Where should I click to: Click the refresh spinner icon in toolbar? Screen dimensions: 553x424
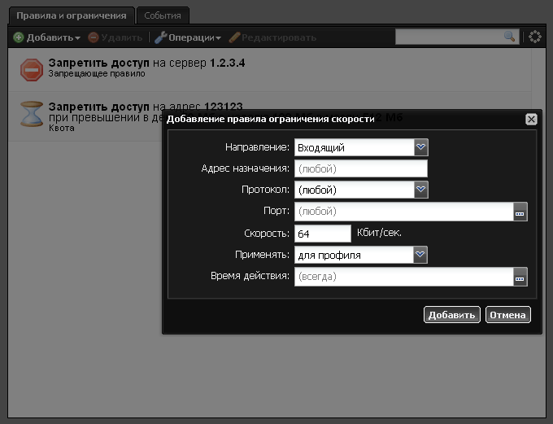click(x=535, y=37)
